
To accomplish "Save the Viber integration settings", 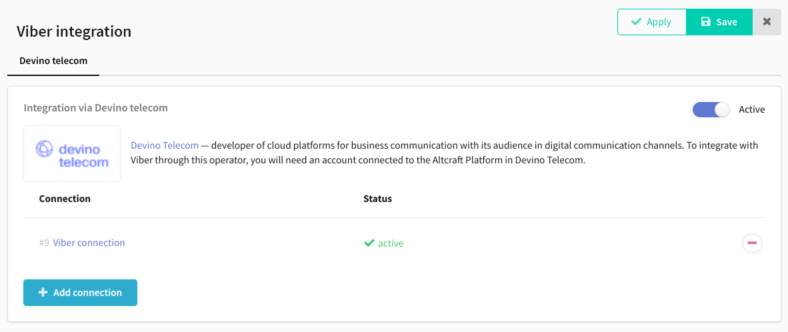I will pyautogui.click(x=719, y=21).
